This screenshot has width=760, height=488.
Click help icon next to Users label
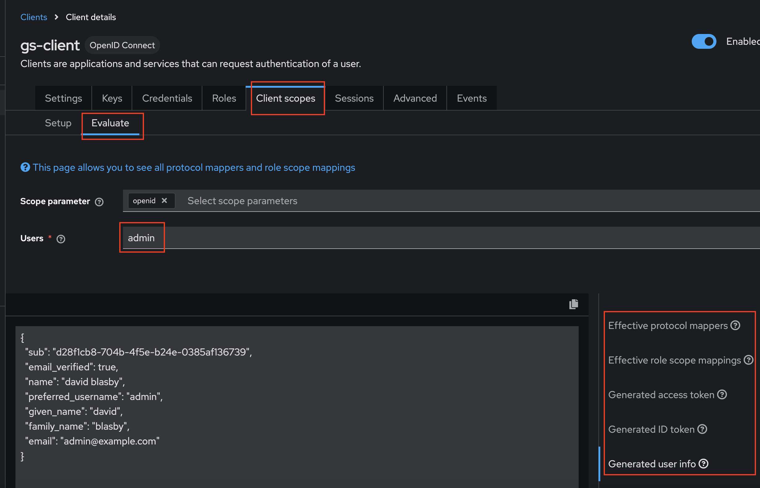point(61,239)
